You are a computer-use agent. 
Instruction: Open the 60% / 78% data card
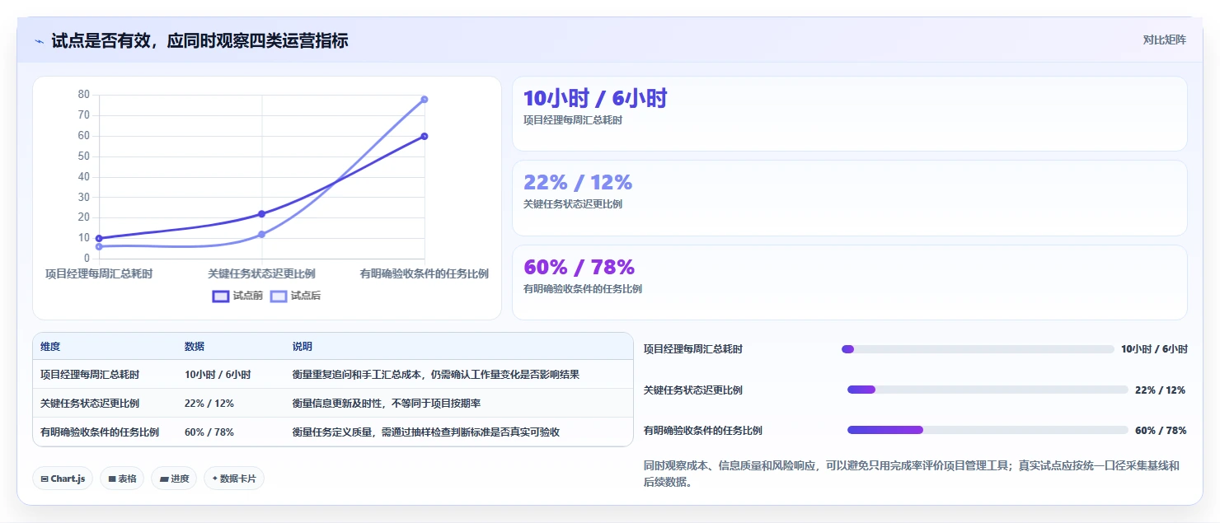point(850,283)
